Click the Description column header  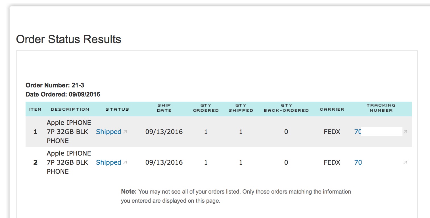point(70,109)
